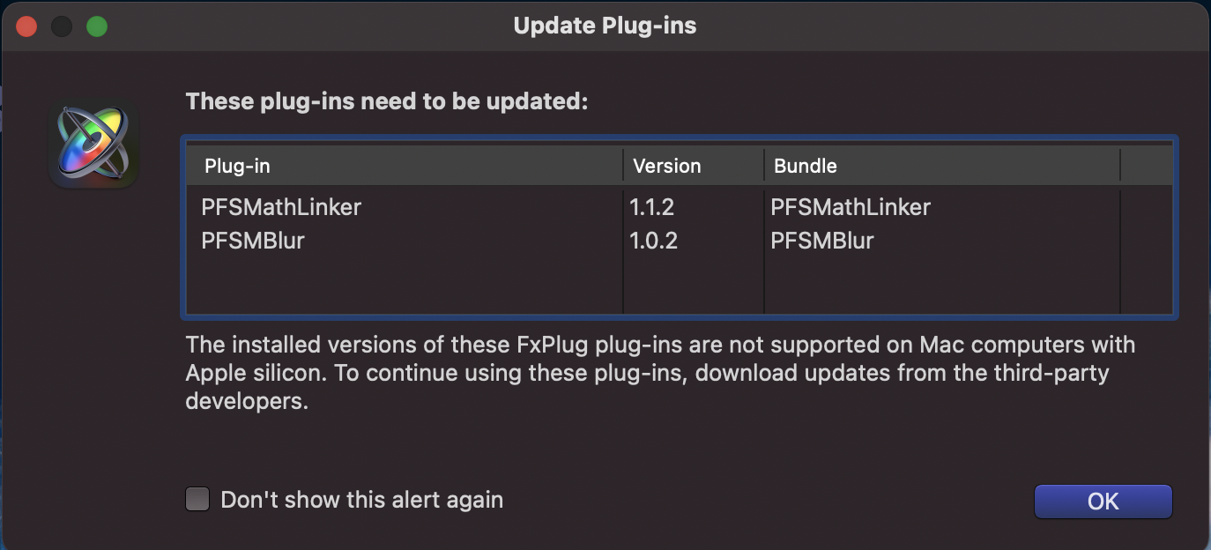Click the "These plug-ins need to be updated" heading
This screenshot has height=550, width=1211.
[x=386, y=101]
